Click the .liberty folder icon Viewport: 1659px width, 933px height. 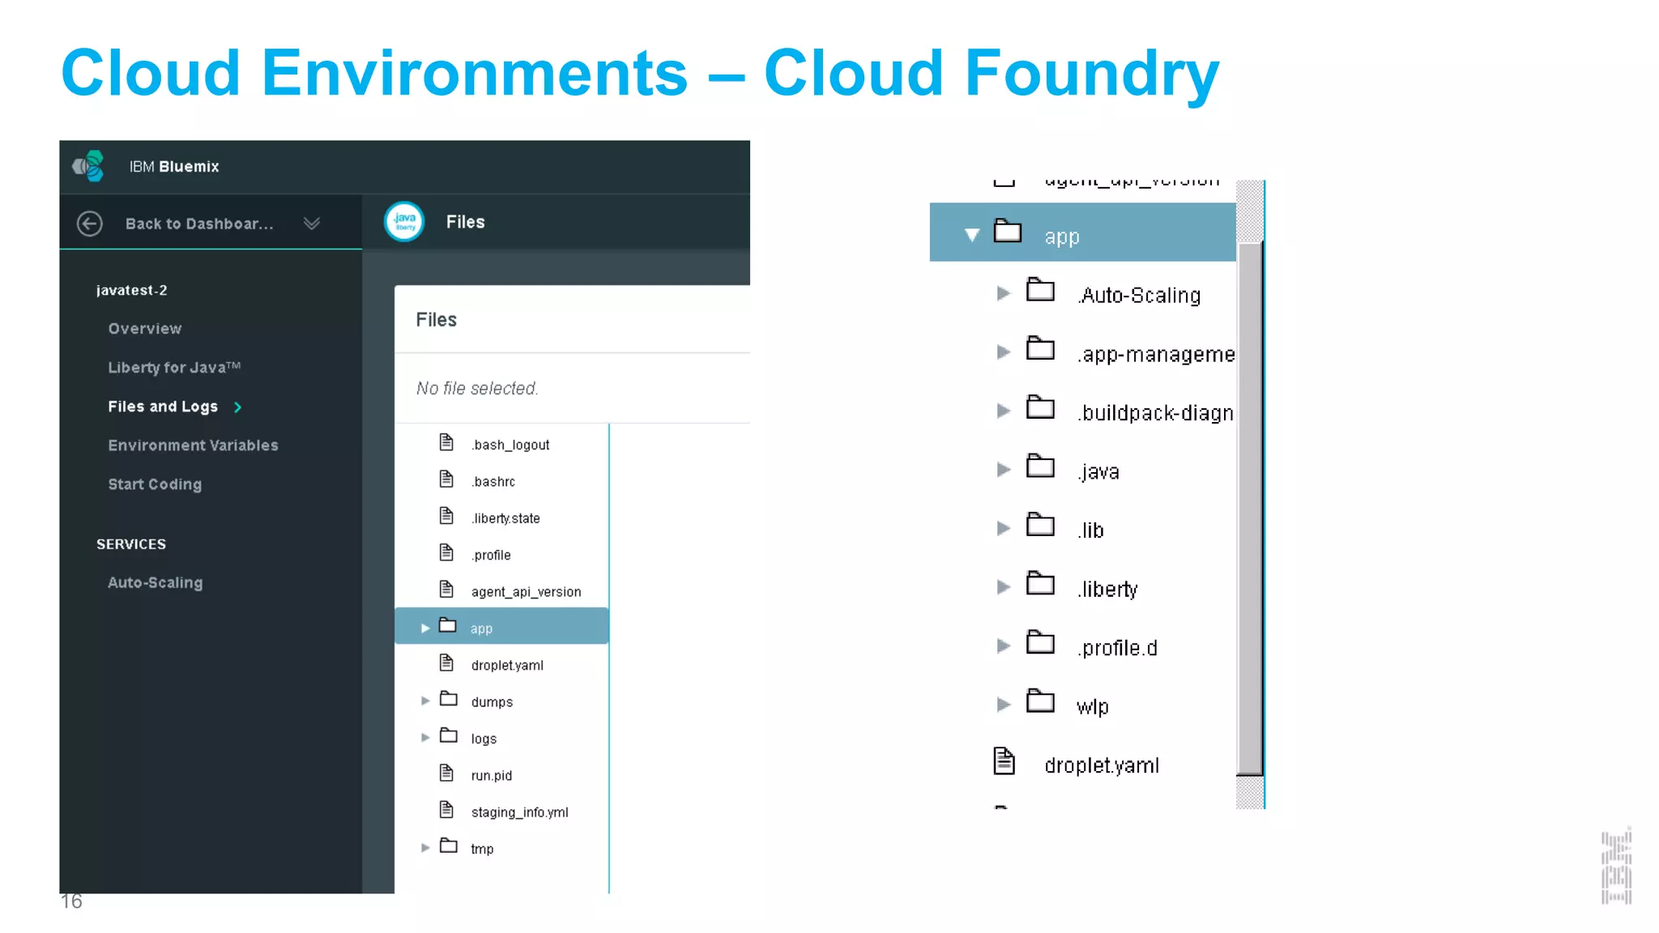[x=1040, y=584]
